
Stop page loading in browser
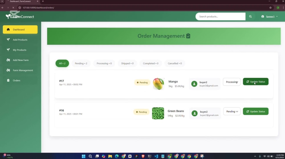point(13,8)
